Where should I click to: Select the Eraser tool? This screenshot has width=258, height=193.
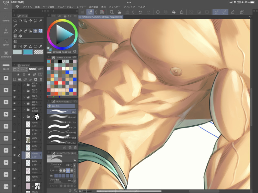click(x=36, y=31)
